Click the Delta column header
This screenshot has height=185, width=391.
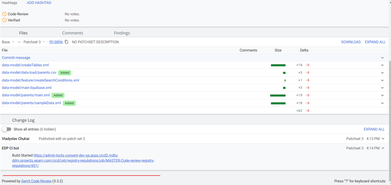(304, 50)
